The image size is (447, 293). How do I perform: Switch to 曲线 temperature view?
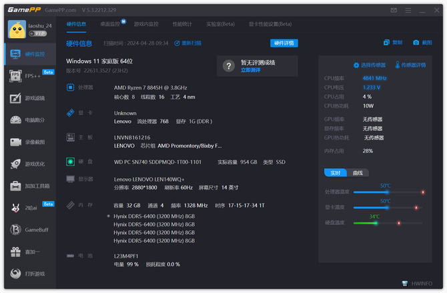pos(358,173)
